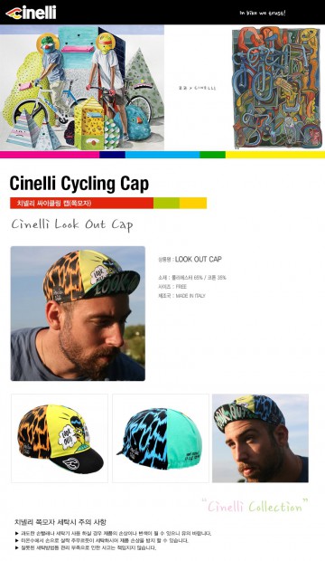This screenshot has width=325, height=561.
Task: Open the large photo of bearded man wearing cap
Action: [x=78, y=313]
